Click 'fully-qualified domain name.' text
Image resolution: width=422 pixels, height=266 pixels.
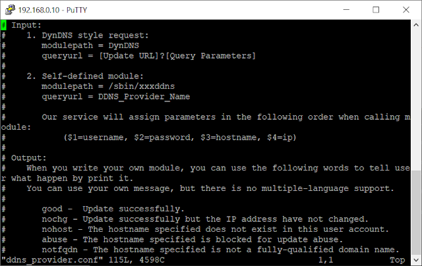(328, 250)
